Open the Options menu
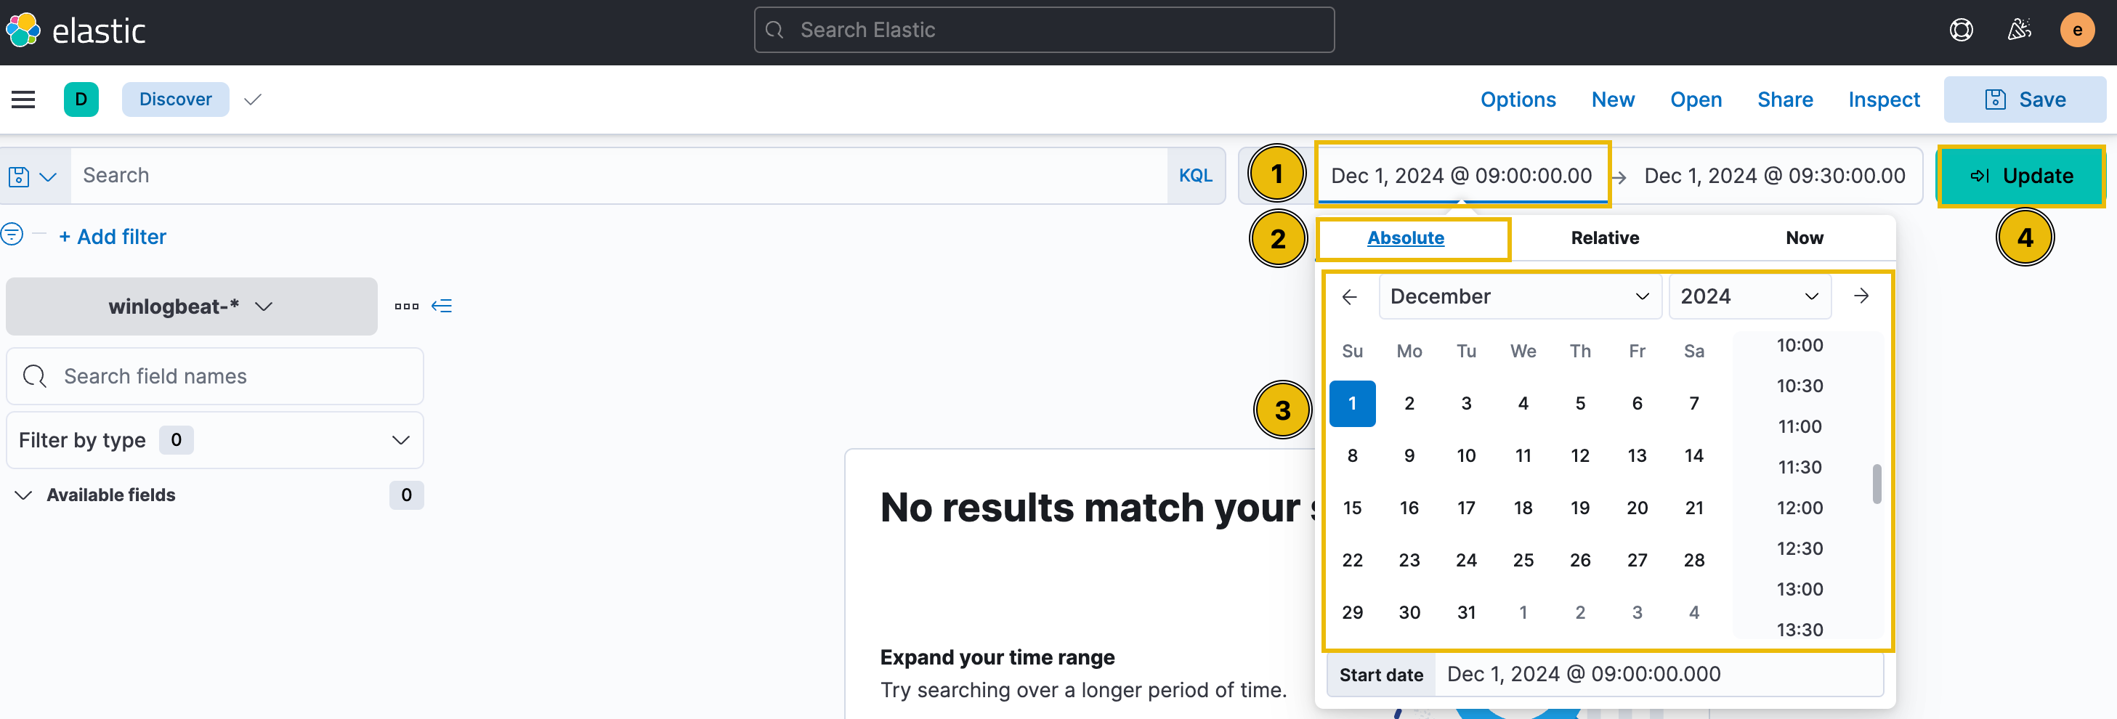This screenshot has width=2117, height=719. 1518,99
